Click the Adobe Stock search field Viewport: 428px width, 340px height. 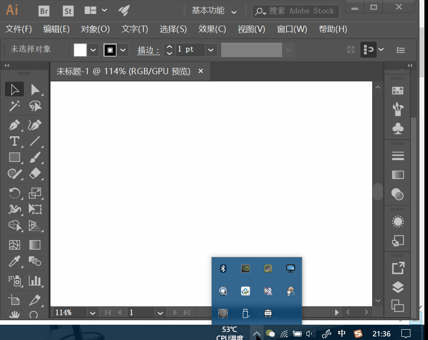(297, 11)
